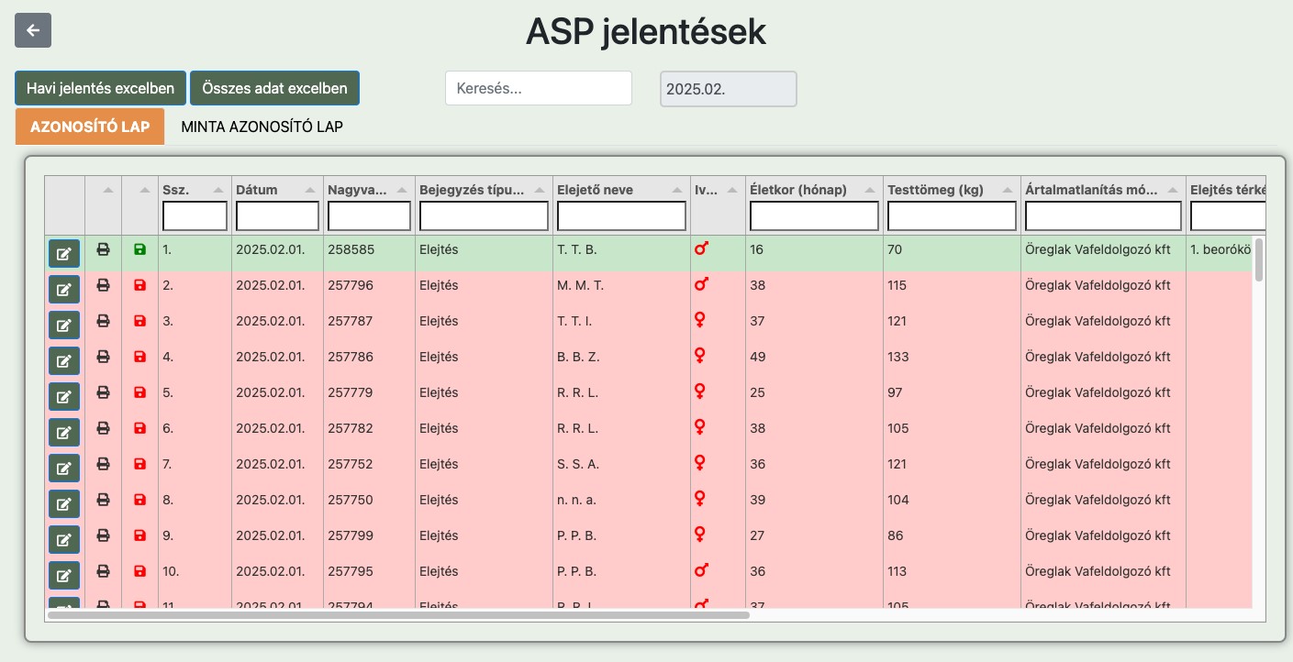Open edit icon for row 1
Viewport: 1293px width, 662px height.
pos(64,254)
